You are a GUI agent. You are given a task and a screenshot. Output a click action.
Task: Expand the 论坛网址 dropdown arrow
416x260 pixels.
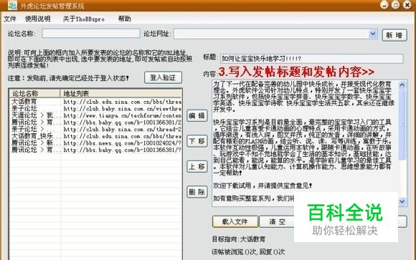pyautogui.click(x=373, y=34)
